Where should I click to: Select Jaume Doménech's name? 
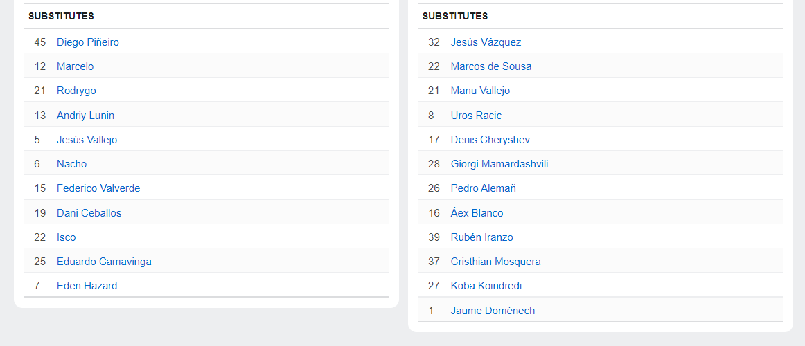pos(493,311)
